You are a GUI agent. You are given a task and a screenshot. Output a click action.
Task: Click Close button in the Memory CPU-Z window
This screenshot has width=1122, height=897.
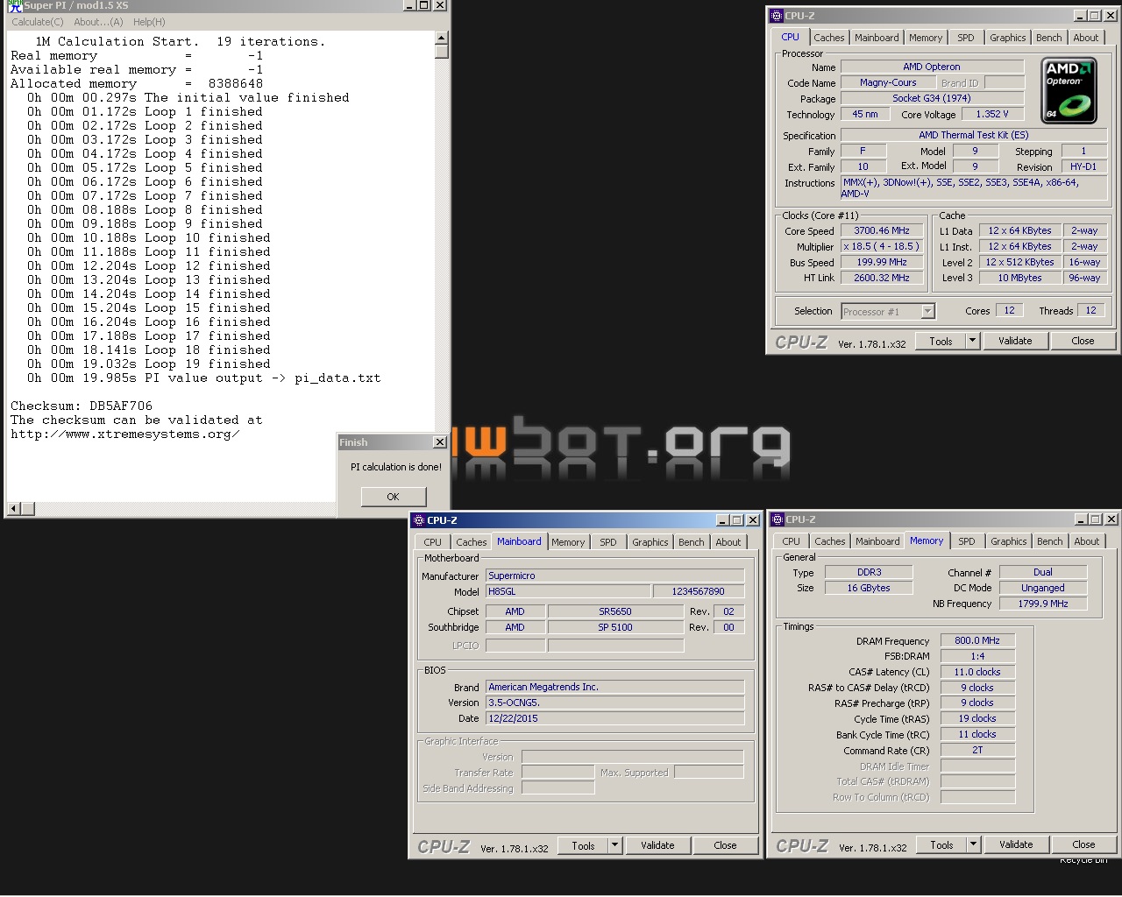[1083, 844]
